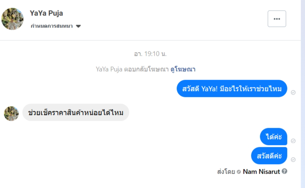The image size is (305, 188).
Task: Click the sender name Nam Nisarut
Action: coord(262,171)
